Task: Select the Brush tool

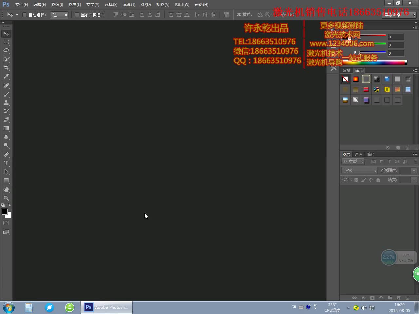Action: coord(6,94)
